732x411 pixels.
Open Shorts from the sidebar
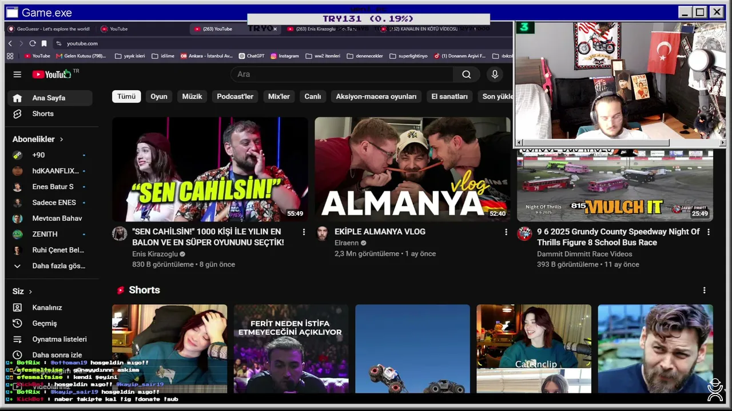coord(50,114)
